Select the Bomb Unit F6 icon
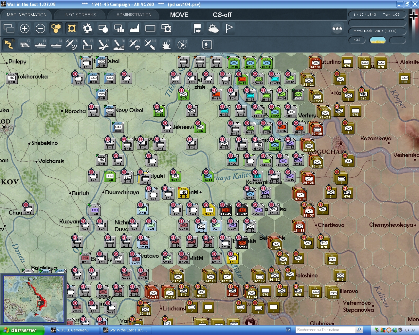The height and width of the screenshot is (335, 419). 87,44
